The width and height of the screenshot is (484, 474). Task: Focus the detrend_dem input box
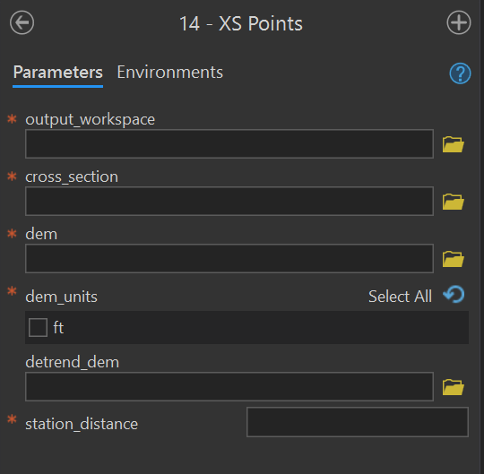[x=229, y=387]
